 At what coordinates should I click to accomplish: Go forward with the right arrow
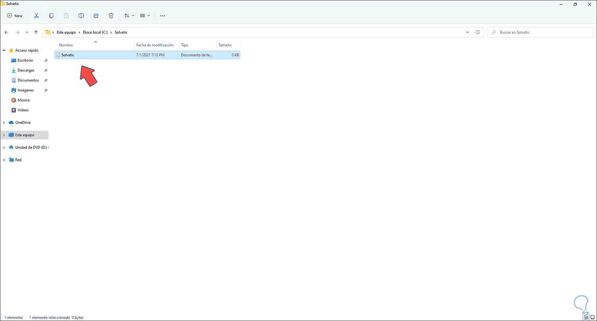pyautogui.click(x=17, y=32)
